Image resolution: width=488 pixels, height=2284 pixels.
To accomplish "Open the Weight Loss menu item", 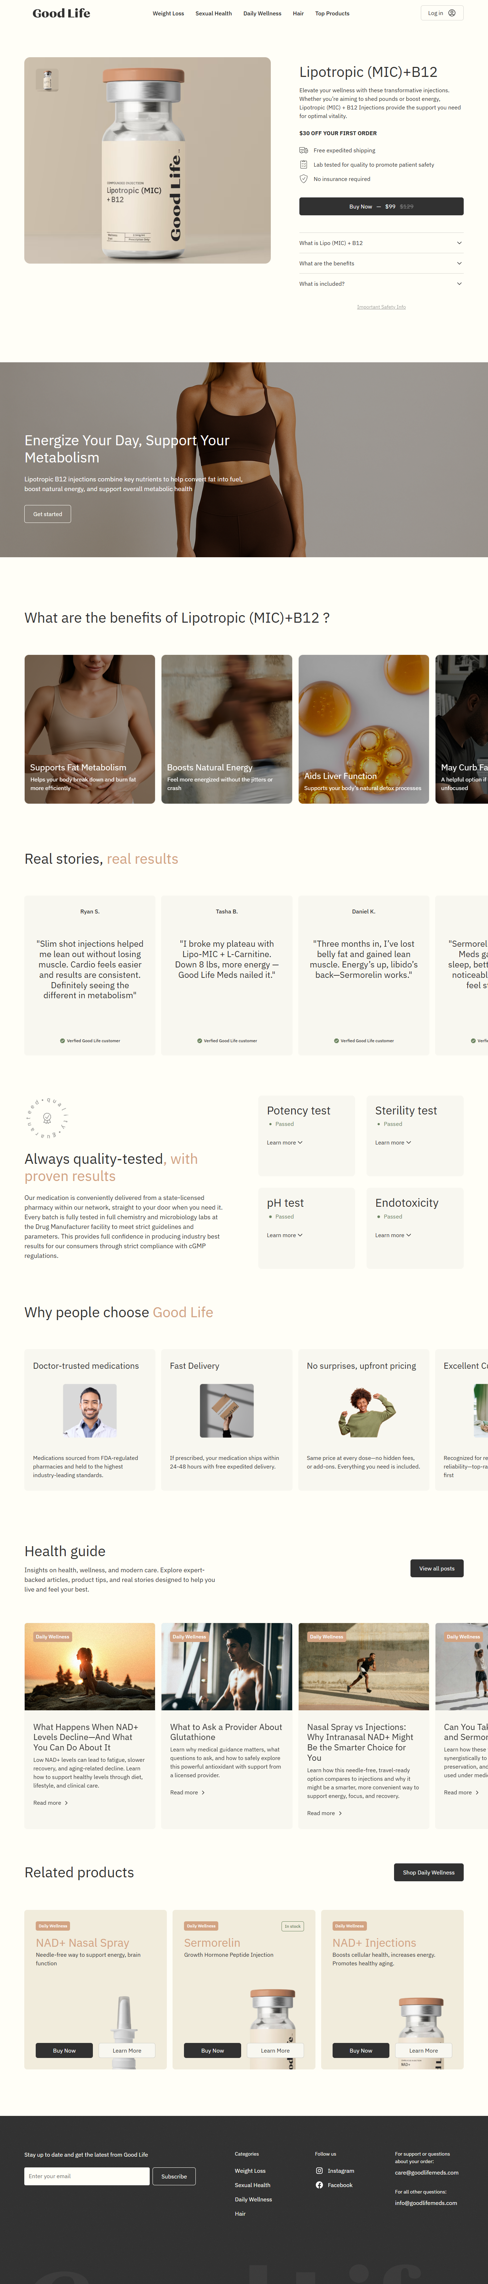I will (168, 13).
